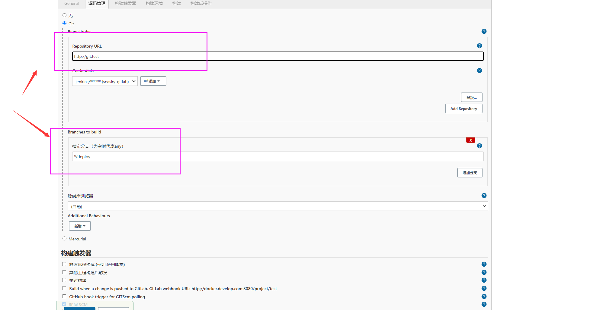Switch to the 源码管理 tab

97,4
